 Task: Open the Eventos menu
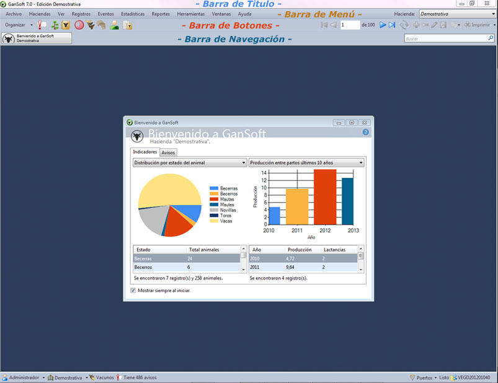pyautogui.click(x=106, y=14)
